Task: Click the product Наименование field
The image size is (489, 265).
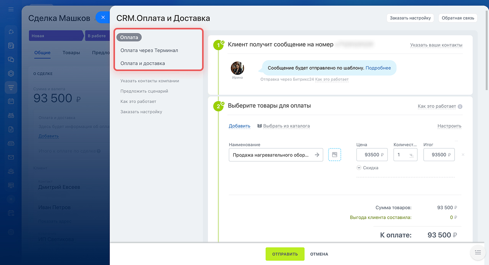Action: (276, 155)
